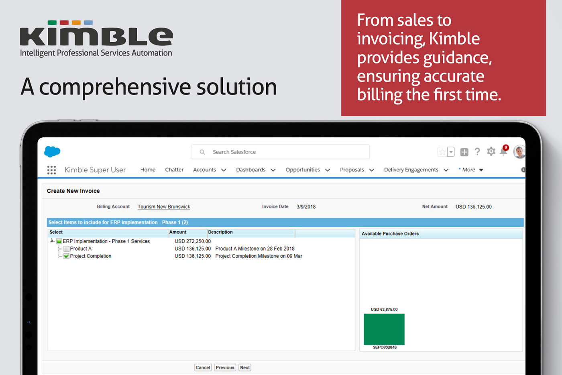The height and width of the screenshot is (375, 562).
Task: Open the Dashboards tab
Action: [250, 170]
